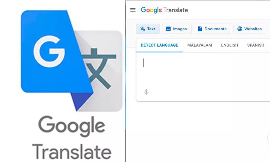Open the Images translation mode label
270x162 pixels.
[x=180, y=29]
